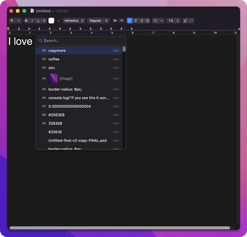Center align the text

tap(136, 20)
